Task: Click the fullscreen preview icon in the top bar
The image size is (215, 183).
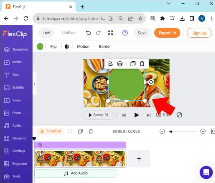Action: [111, 33]
